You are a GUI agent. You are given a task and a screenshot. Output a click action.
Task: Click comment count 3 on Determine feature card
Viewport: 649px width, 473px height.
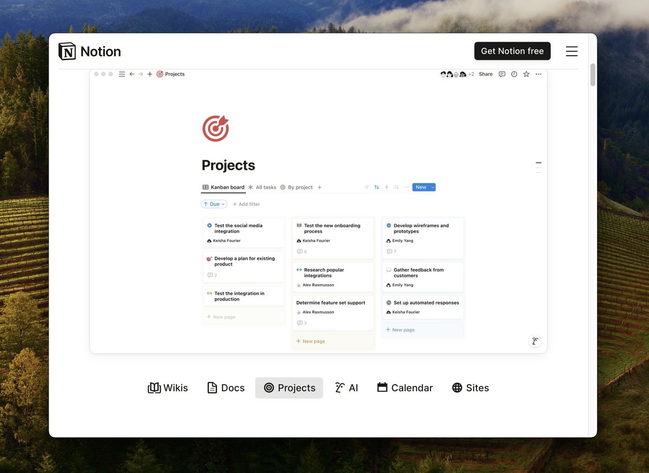coord(302,323)
